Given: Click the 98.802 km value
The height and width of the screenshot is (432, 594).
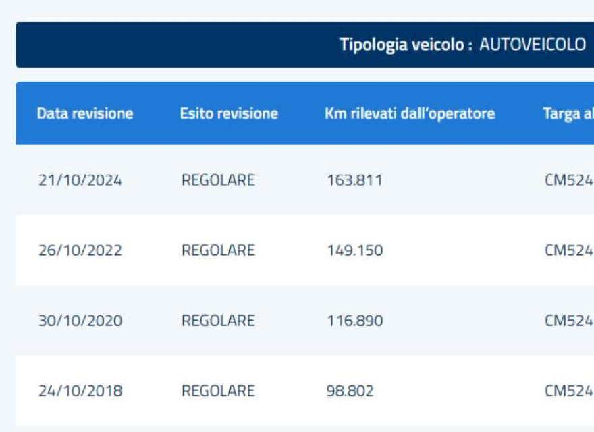Looking at the screenshot, I should click(x=350, y=391).
